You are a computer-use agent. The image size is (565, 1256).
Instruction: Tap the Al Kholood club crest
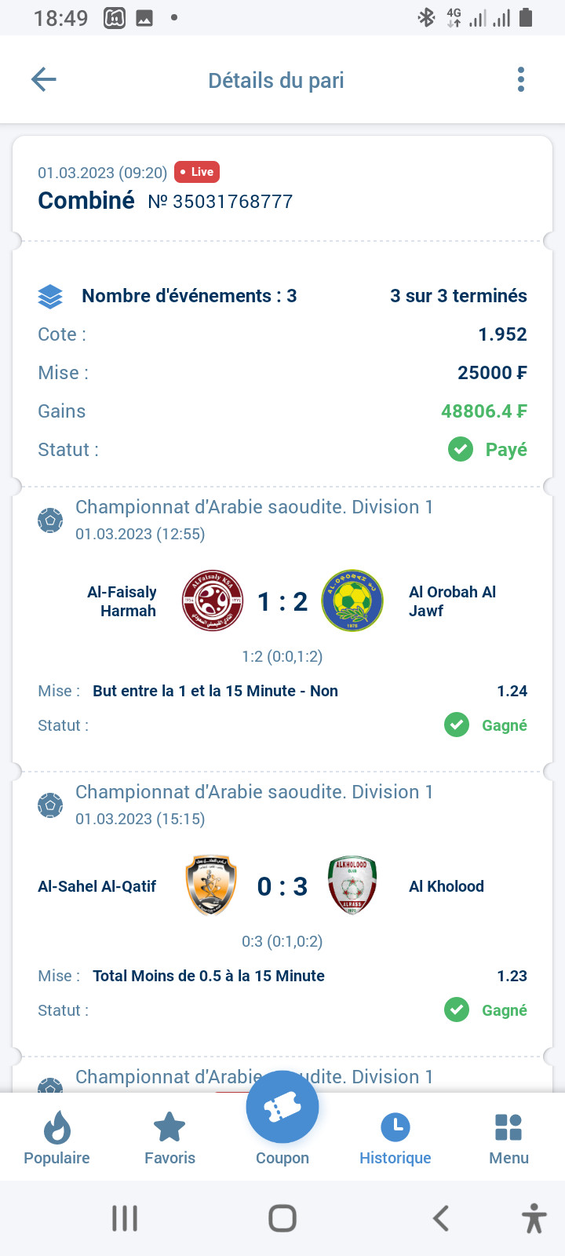coord(352,886)
